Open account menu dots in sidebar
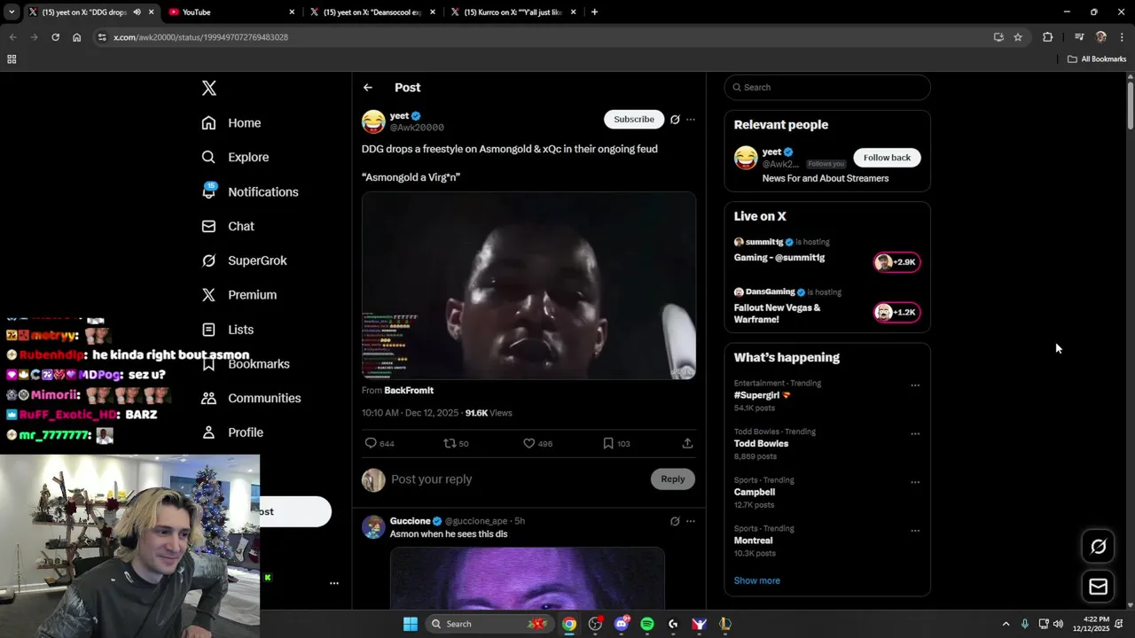The width and height of the screenshot is (1135, 638). pos(334,583)
